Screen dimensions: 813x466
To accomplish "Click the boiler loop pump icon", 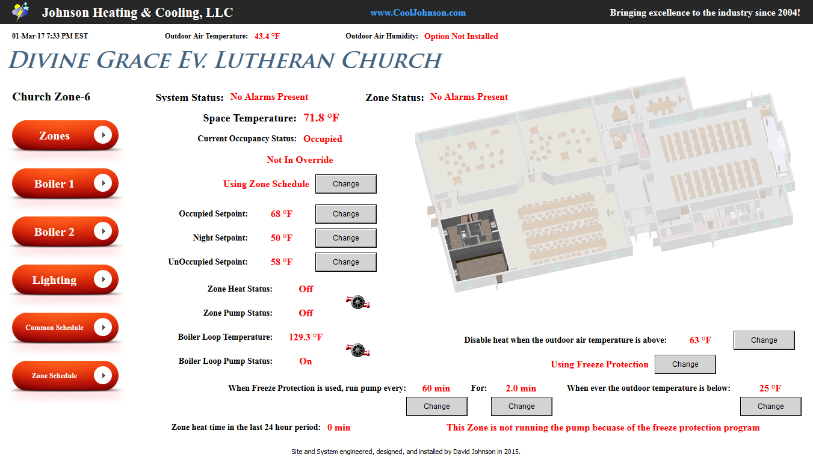I will 358,349.
